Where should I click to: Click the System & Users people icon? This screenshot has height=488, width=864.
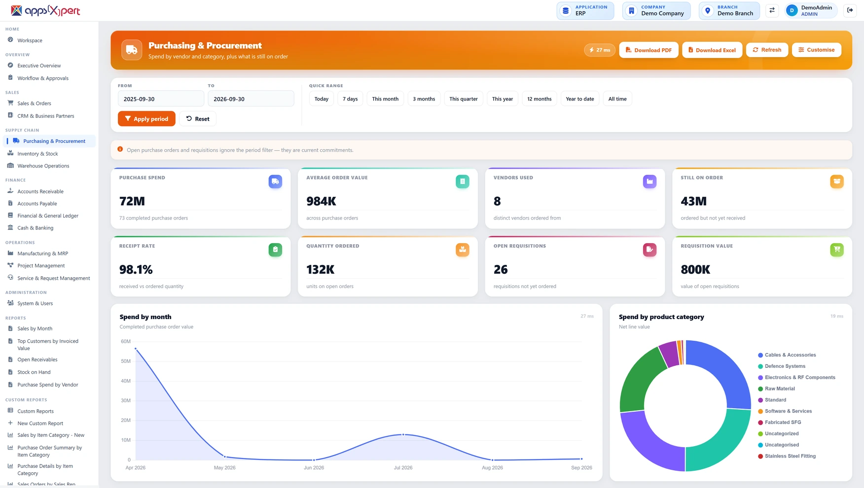coord(10,303)
